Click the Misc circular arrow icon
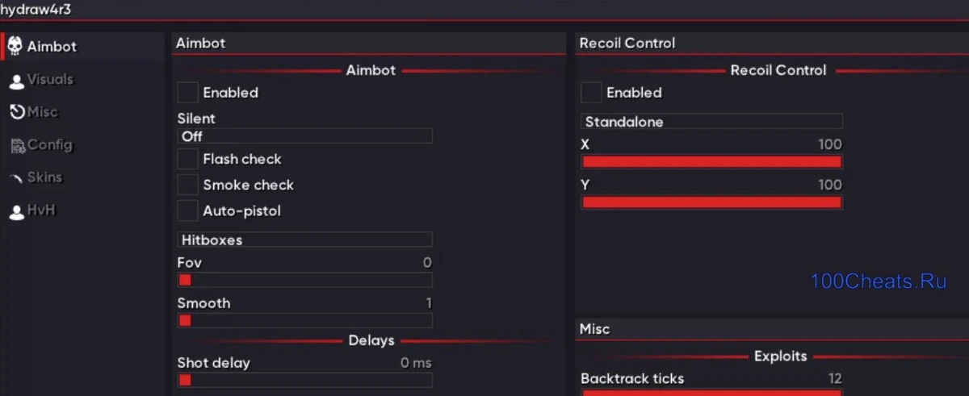Screen dimensions: 969x396 pyautogui.click(x=17, y=113)
